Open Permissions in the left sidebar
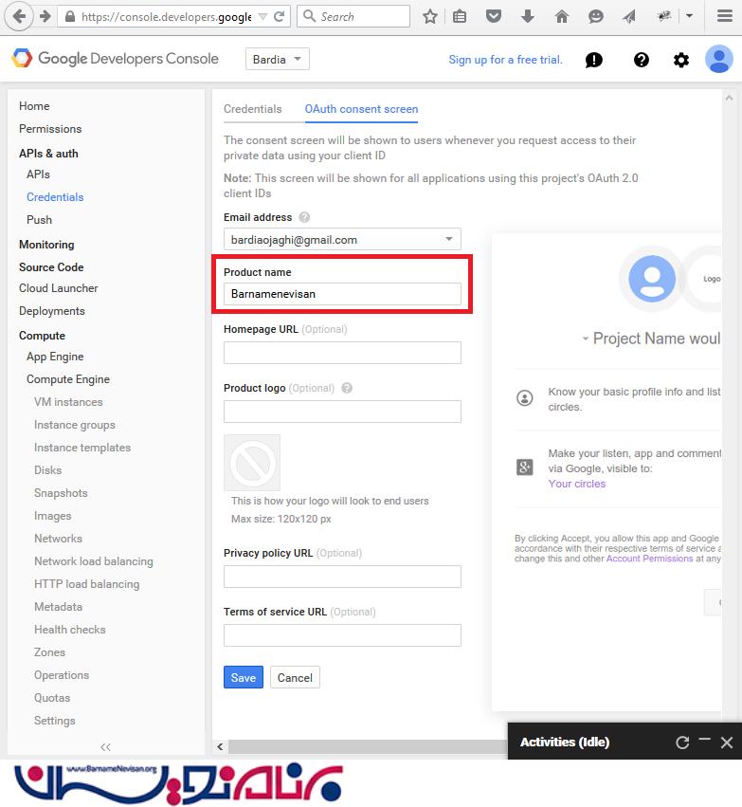The width and height of the screenshot is (742, 807). coord(50,129)
